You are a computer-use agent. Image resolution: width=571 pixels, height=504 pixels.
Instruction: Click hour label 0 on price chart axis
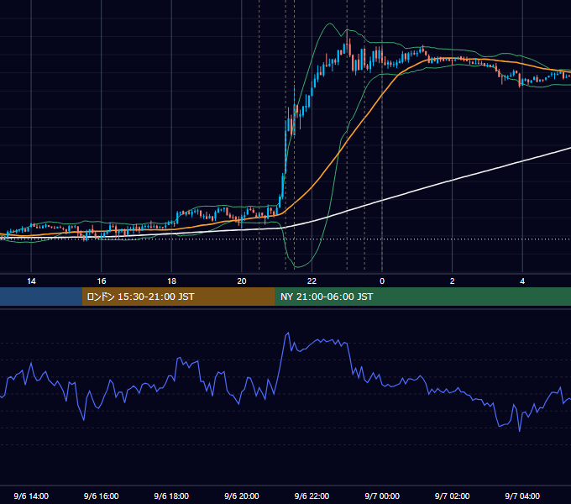point(382,281)
